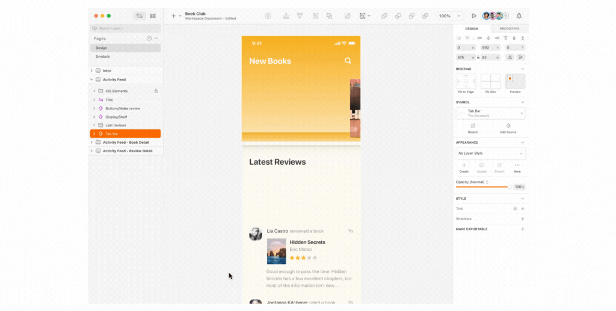Image resolution: width=616 pixels, height=311 pixels.
Task: Click Detach under Symbol section
Action: point(473,128)
